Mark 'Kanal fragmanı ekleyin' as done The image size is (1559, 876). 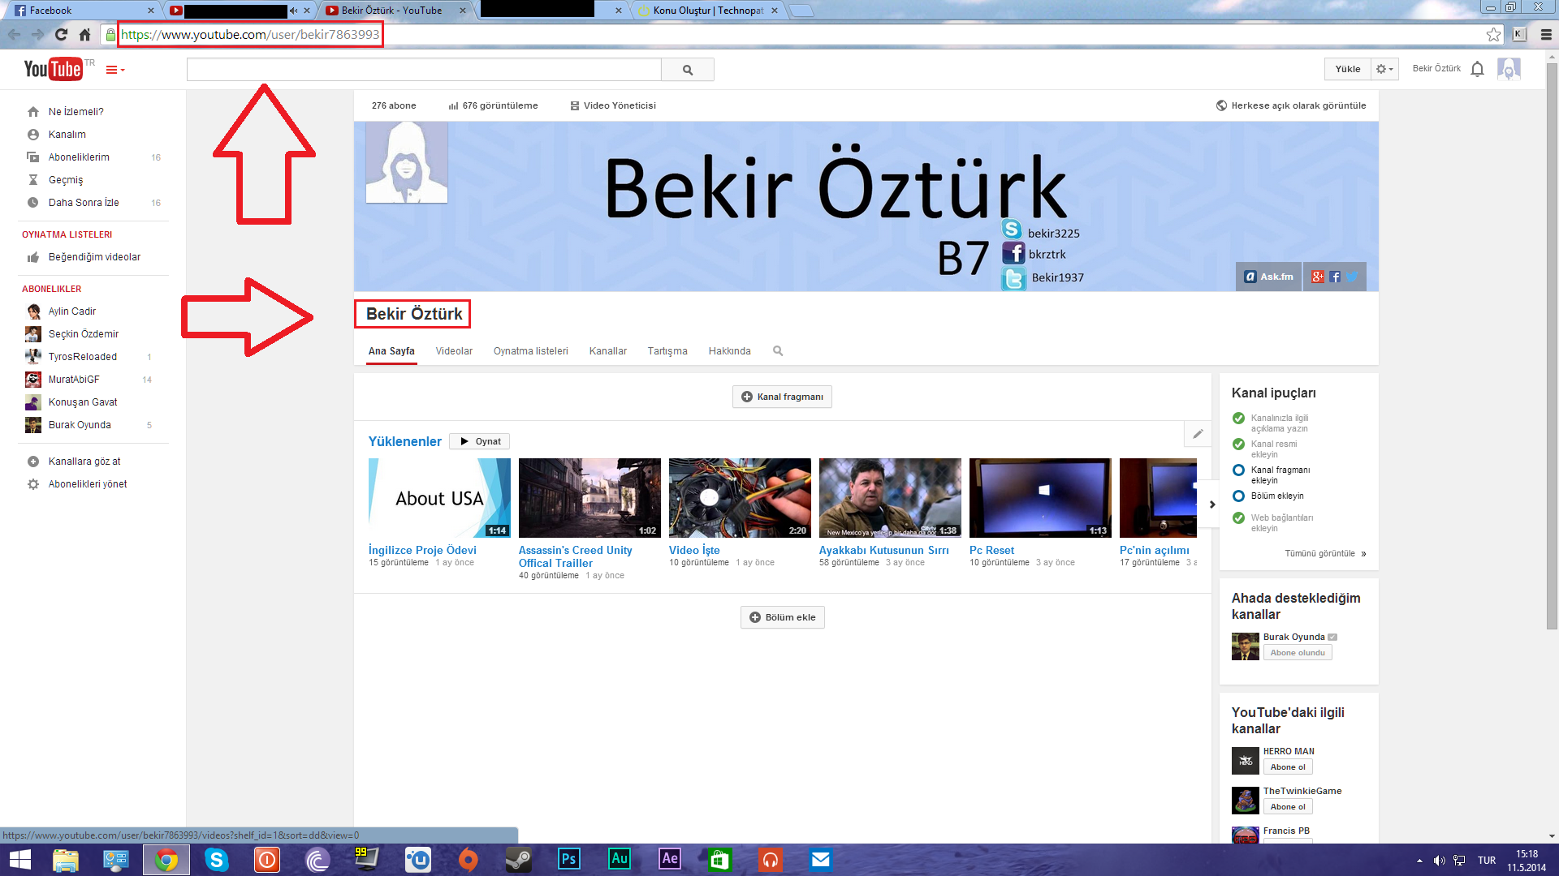point(1238,470)
